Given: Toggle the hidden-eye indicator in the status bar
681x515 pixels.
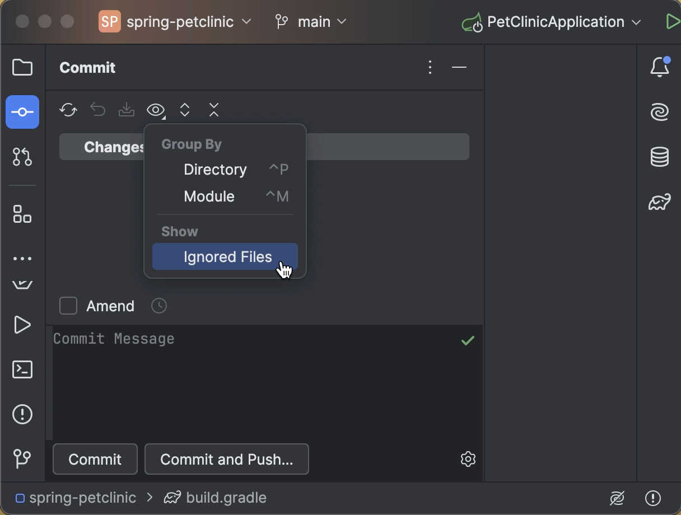Looking at the screenshot, I should click(x=617, y=498).
